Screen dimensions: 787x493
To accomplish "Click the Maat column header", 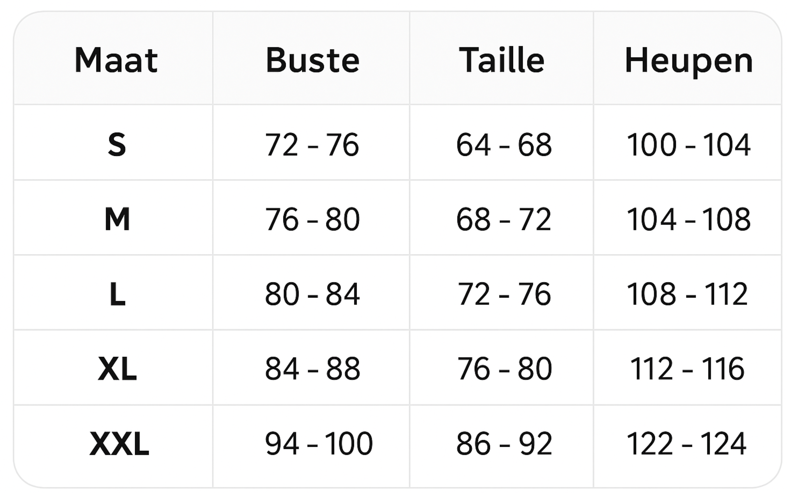I will point(116,60).
